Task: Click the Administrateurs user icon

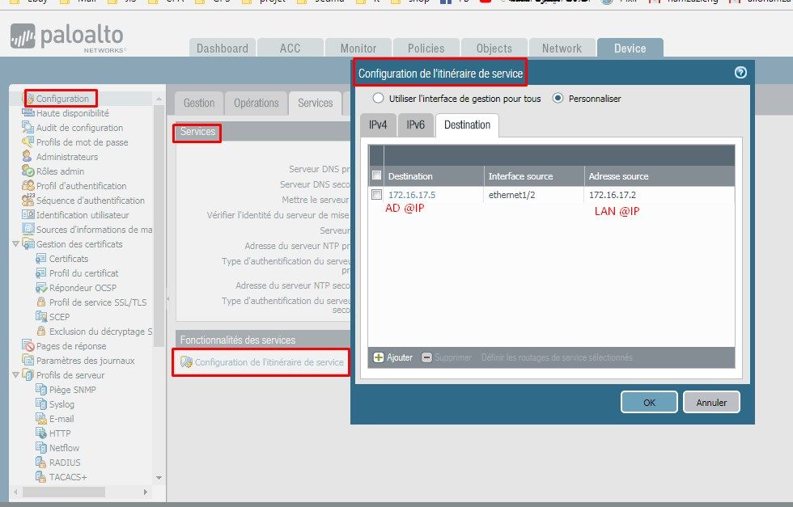Action: tap(28, 156)
